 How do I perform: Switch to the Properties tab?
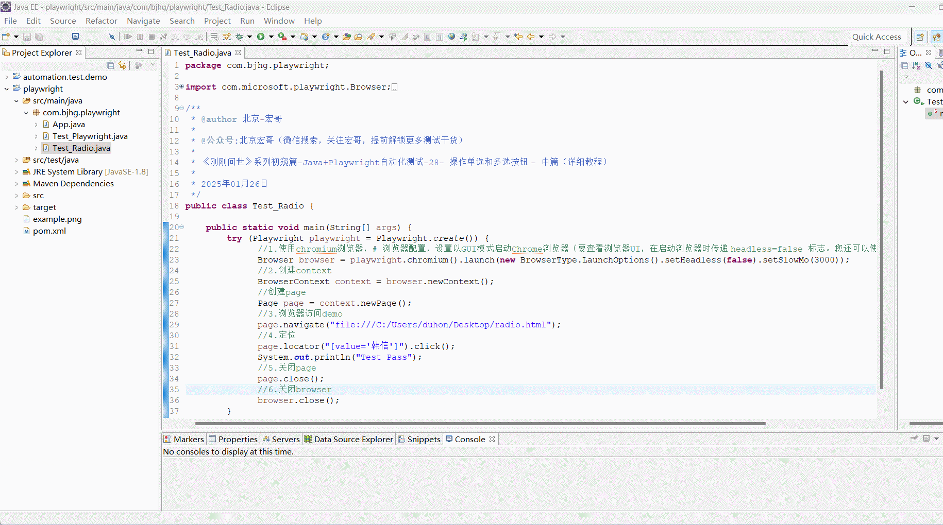[x=233, y=439]
